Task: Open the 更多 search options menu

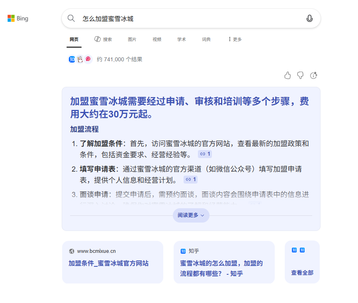Action: click(x=235, y=39)
